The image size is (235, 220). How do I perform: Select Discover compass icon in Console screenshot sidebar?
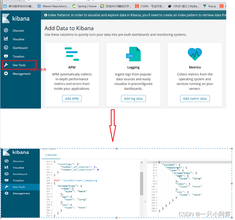6,161
